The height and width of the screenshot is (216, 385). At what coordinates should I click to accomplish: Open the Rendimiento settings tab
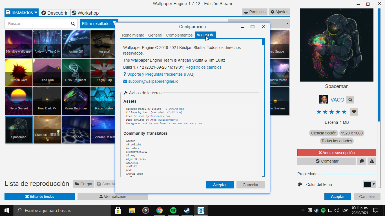(133, 35)
